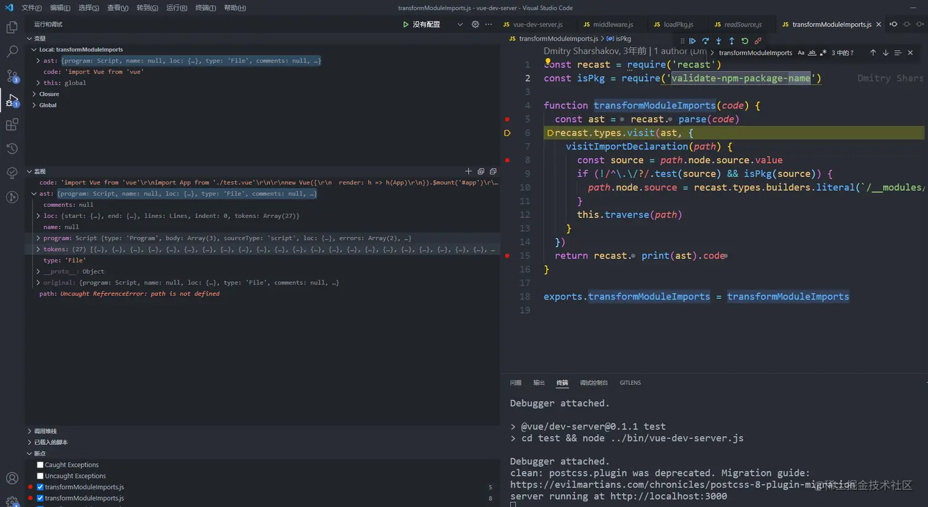928x507 pixels.
Task: Toggle Match Whole Word in find widget
Action: click(812, 53)
